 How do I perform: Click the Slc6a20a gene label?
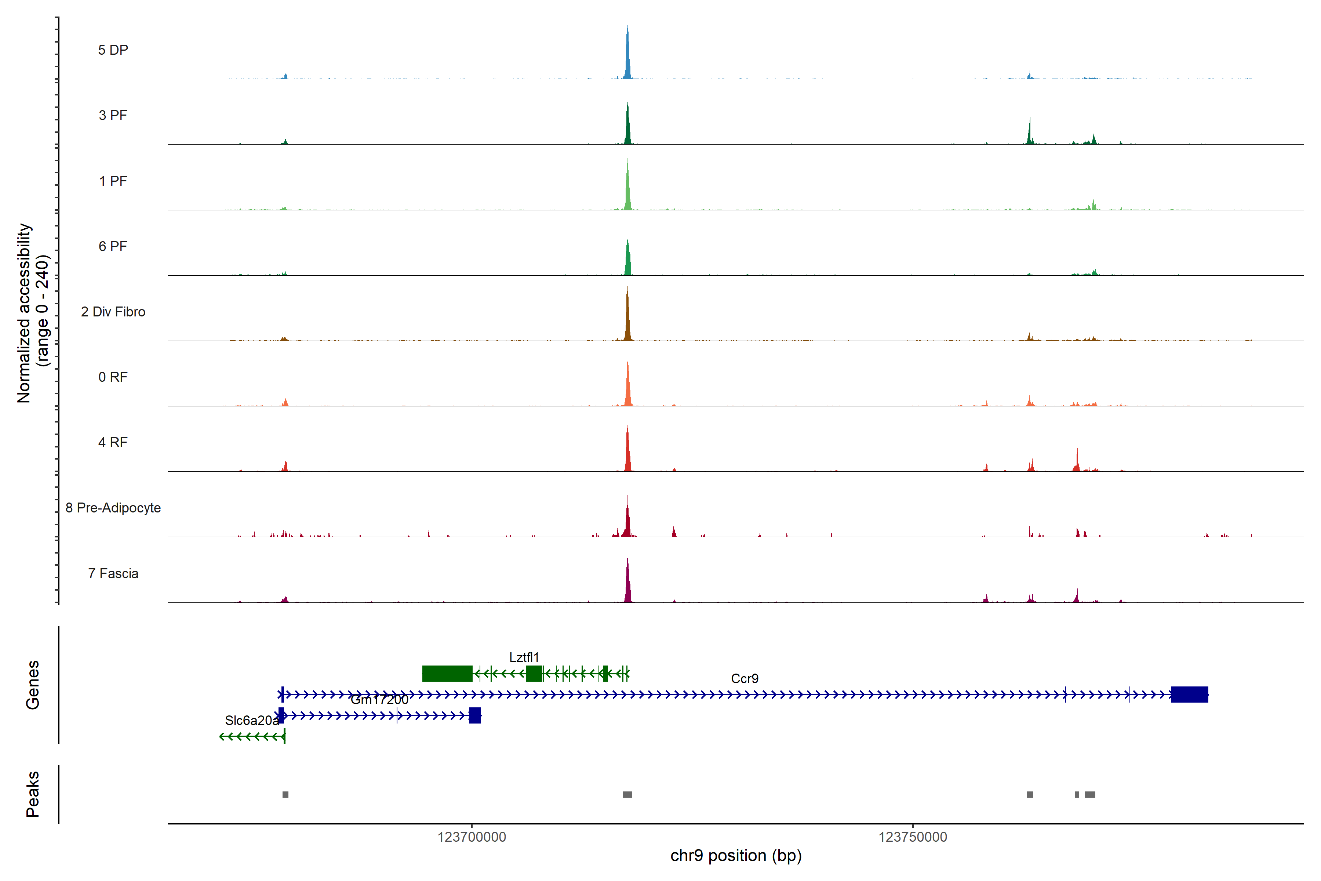(x=252, y=720)
